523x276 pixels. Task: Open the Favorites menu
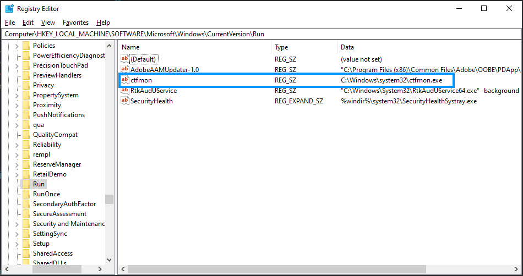click(x=76, y=23)
